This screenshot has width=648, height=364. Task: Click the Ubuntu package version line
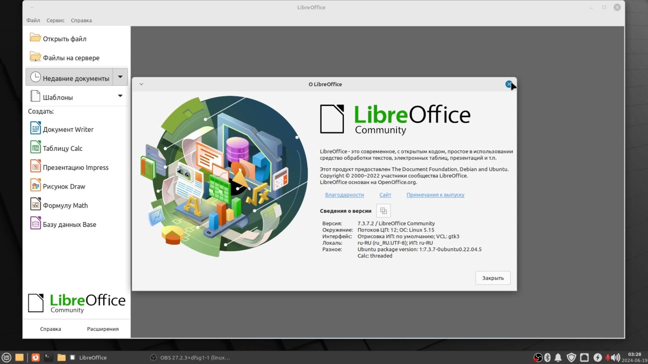tap(420, 249)
